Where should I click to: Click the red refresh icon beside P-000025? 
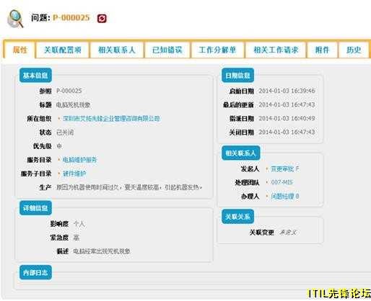click(102, 19)
